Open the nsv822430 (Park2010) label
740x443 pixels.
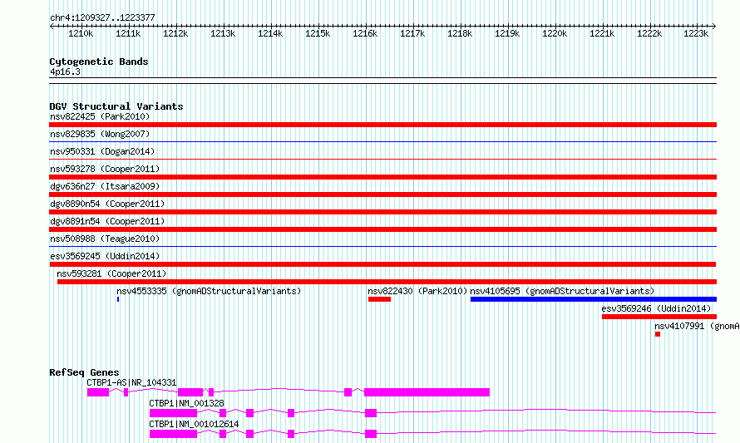pos(417,291)
